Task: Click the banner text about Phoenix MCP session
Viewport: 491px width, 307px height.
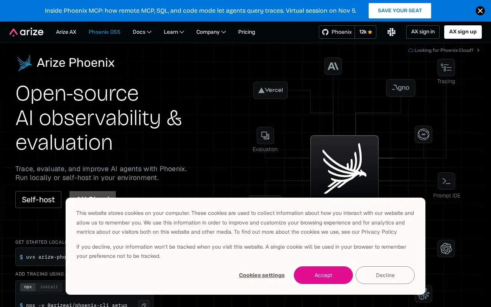Action: (201, 11)
